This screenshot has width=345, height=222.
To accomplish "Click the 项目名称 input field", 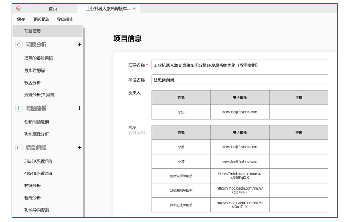I will pyautogui.click(x=240, y=65).
